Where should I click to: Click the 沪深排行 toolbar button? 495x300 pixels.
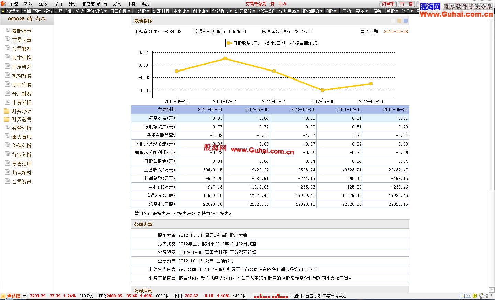(162, 11)
